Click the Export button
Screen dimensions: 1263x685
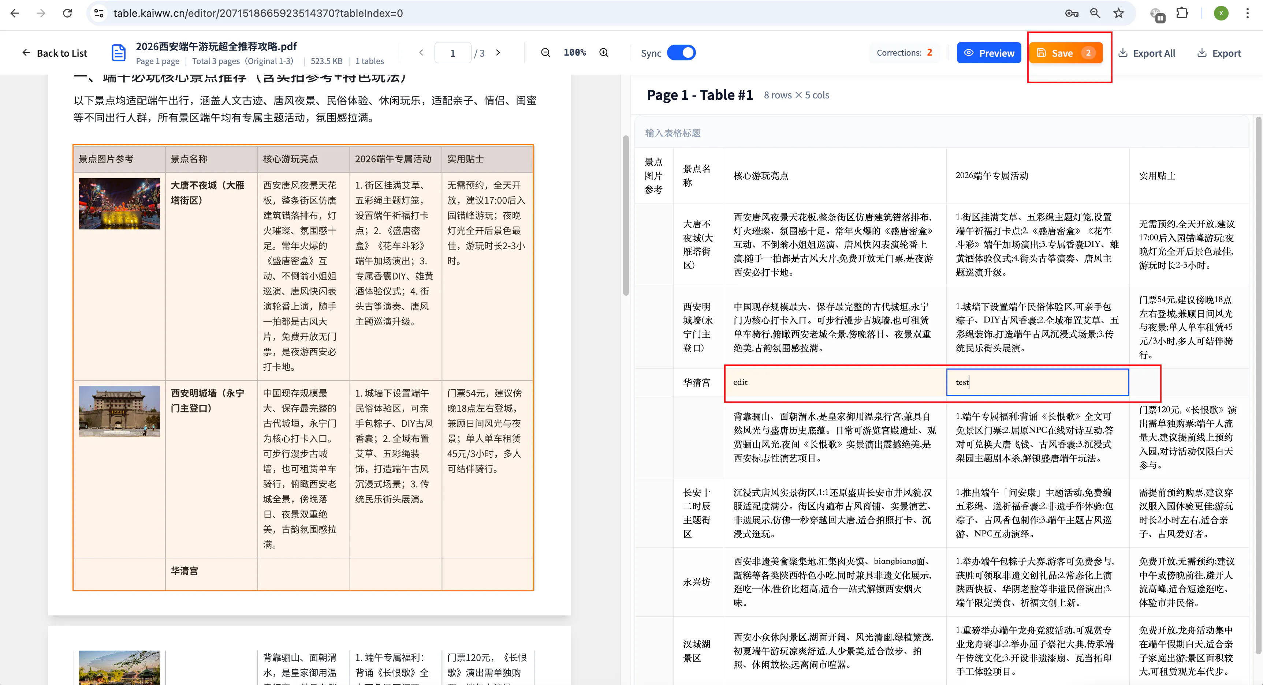click(x=1219, y=53)
